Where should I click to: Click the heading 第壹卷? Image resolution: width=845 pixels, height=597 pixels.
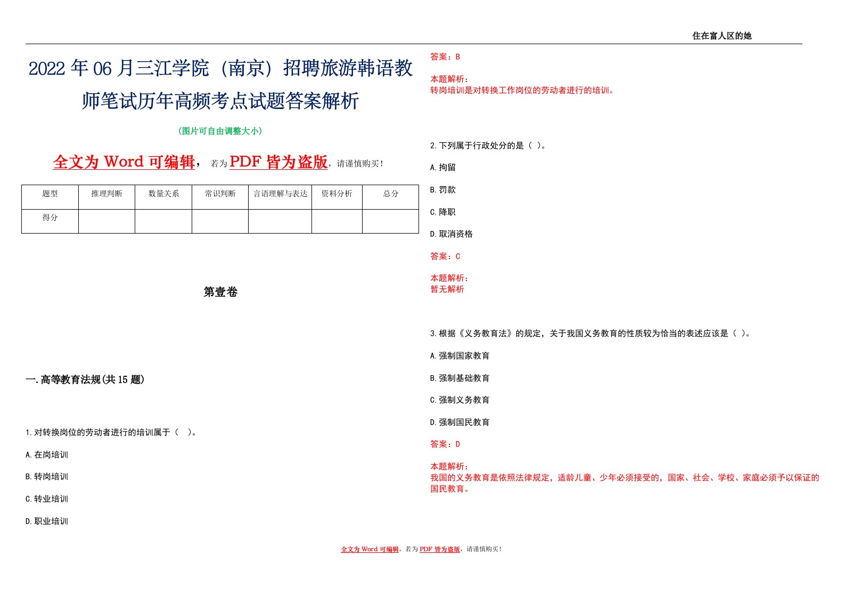pos(220,292)
